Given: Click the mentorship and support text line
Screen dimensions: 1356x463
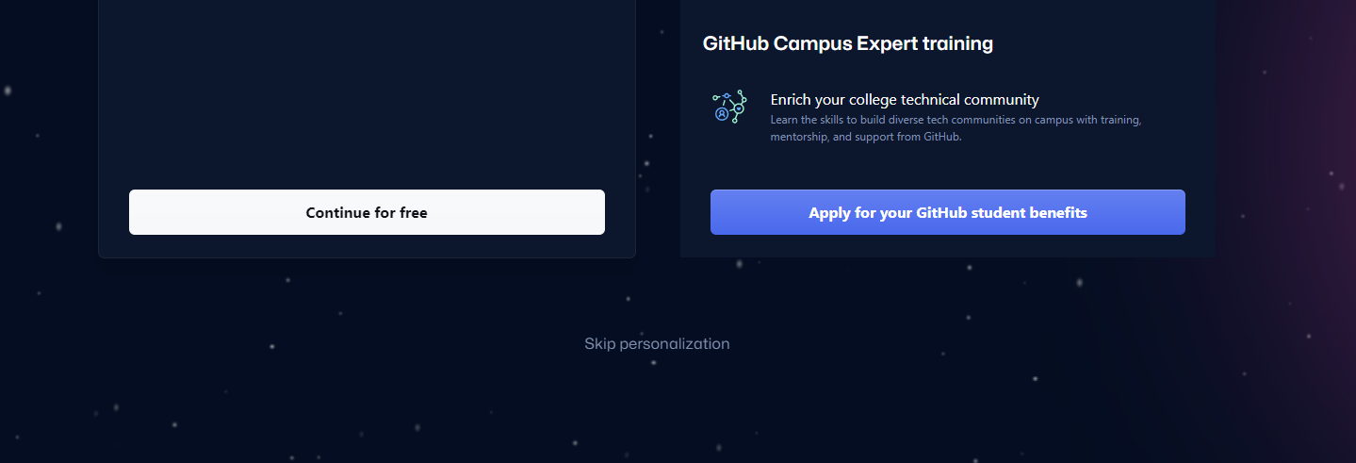Looking at the screenshot, I should 865,137.
